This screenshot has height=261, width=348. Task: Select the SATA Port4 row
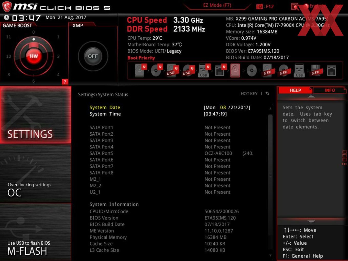pos(160,147)
